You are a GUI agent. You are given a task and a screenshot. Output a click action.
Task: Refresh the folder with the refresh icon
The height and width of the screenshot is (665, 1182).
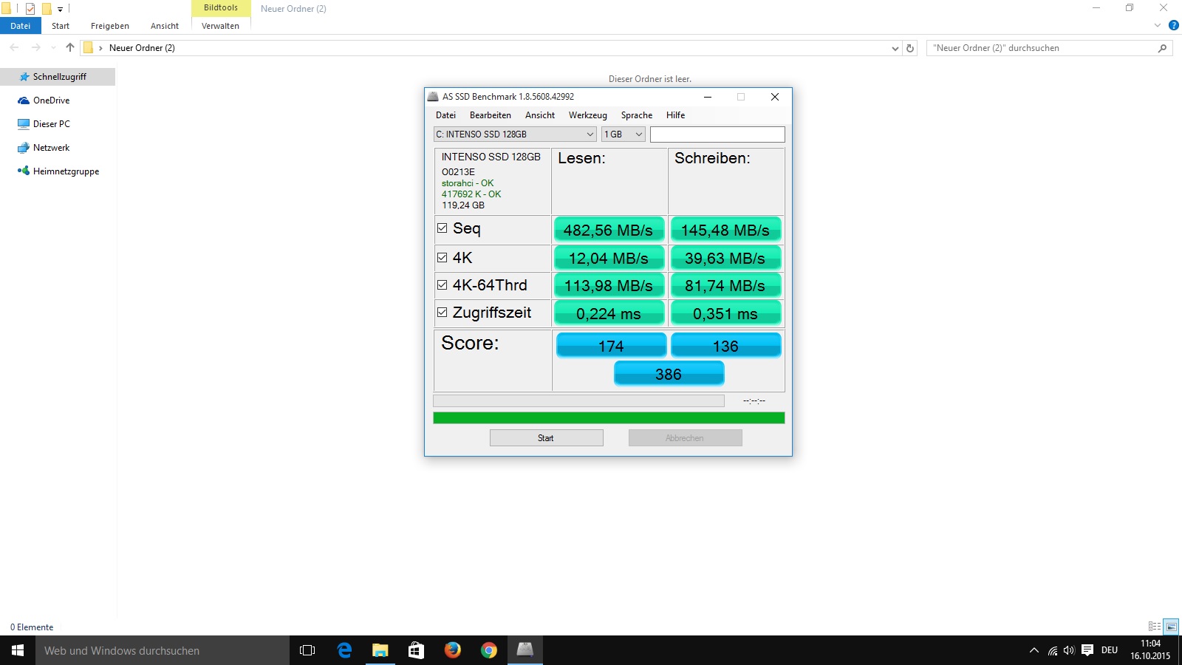[x=910, y=49]
